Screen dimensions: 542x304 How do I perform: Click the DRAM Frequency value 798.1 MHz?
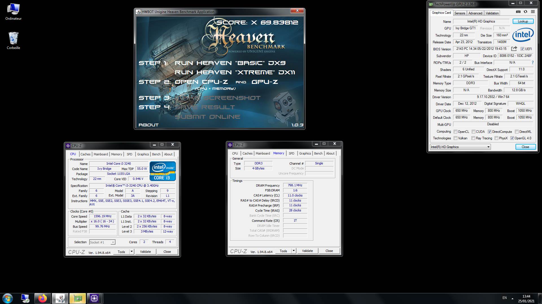(x=295, y=185)
